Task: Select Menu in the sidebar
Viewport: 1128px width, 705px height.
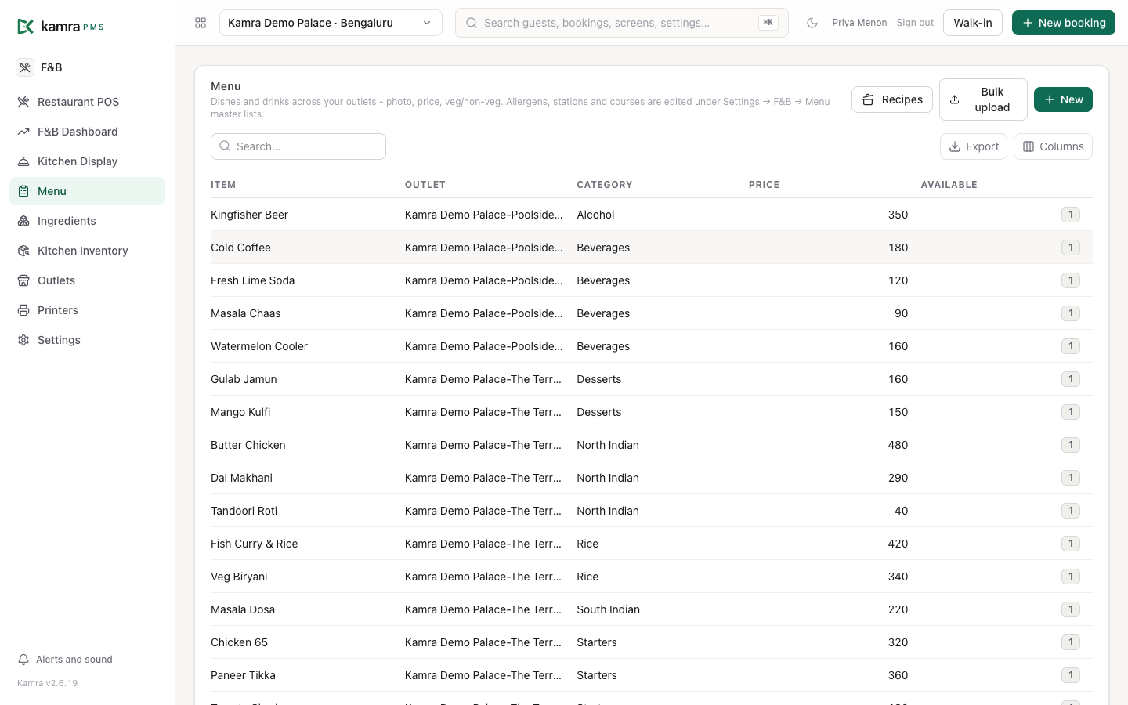Action: tap(87, 191)
